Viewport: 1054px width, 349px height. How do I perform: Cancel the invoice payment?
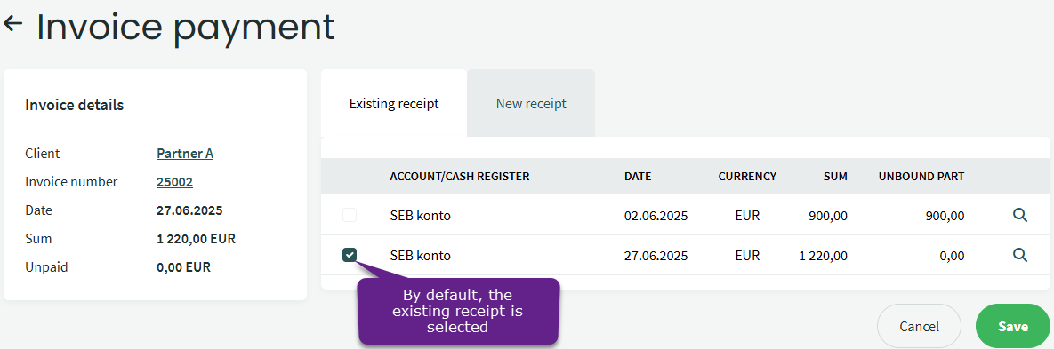click(919, 327)
